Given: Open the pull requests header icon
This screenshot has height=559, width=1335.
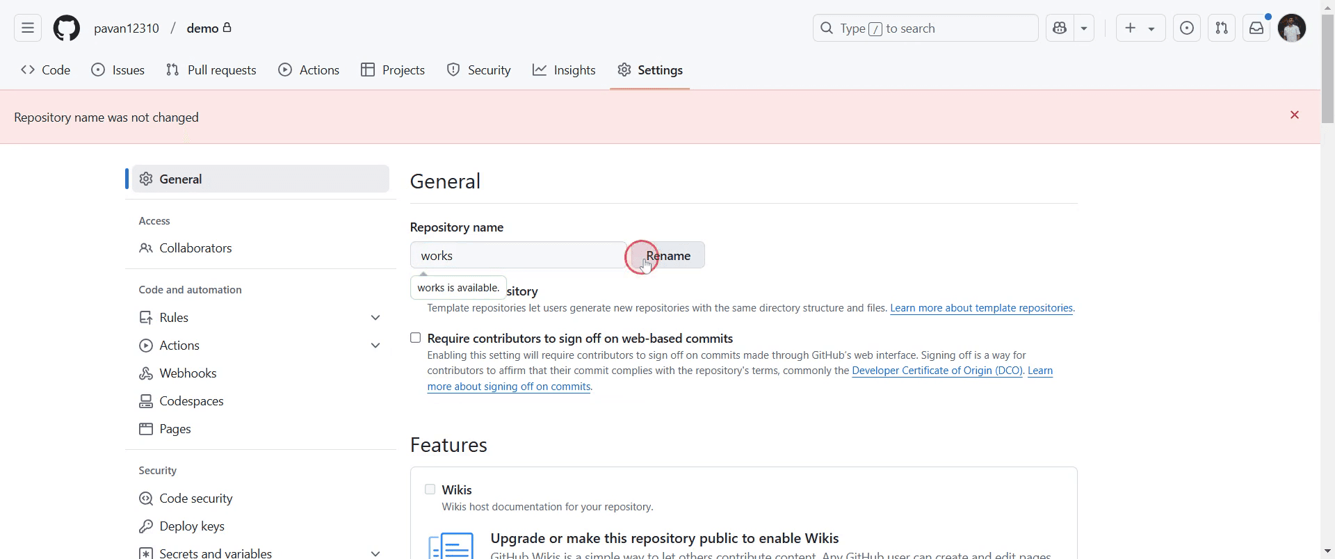Looking at the screenshot, I should 1222,29.
